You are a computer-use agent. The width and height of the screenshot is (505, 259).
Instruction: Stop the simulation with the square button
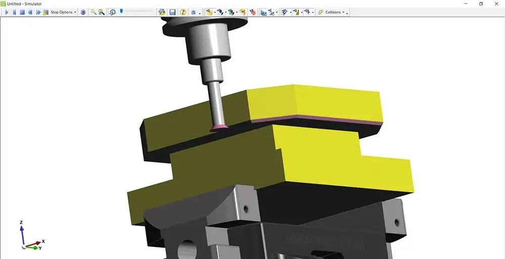tap(22, 12)
